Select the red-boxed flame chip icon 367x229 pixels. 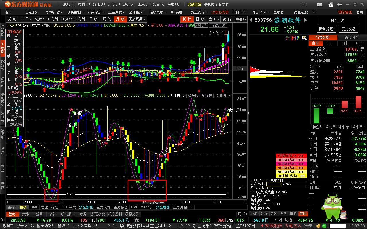(x=293, y=38)
